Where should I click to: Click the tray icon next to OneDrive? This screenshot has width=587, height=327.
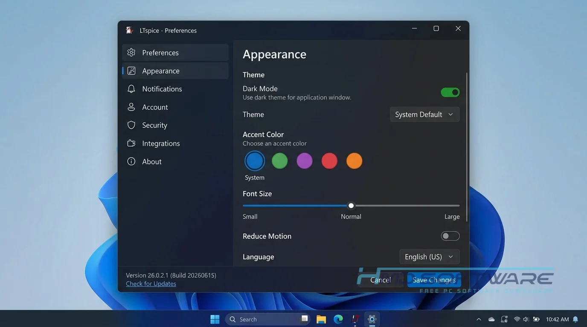[x=504, y=319]
